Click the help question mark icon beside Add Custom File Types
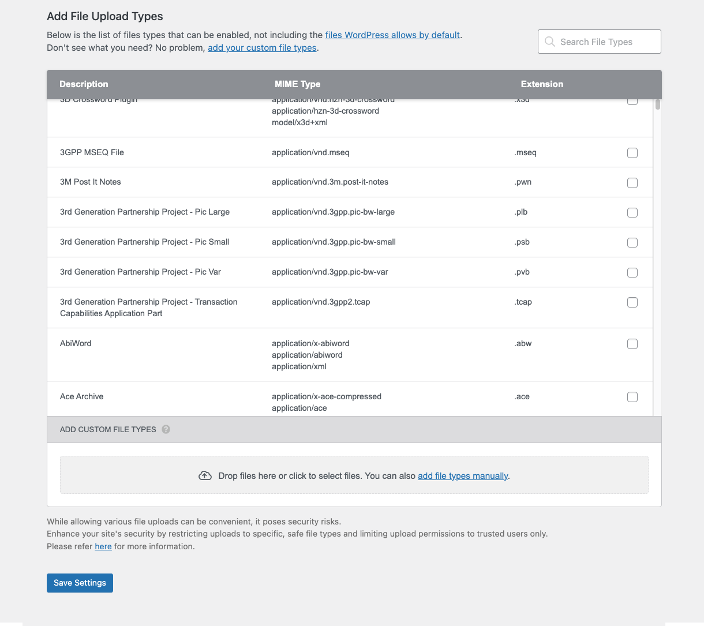The image size is (704, 626). pyautogui.click(x=166, y=429)
